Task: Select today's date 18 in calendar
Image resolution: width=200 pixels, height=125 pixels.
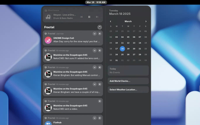Action: pyautogui.click(x=122, y=49)
